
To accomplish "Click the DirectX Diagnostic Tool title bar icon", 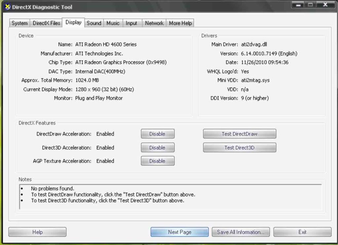I will point(7,7).
